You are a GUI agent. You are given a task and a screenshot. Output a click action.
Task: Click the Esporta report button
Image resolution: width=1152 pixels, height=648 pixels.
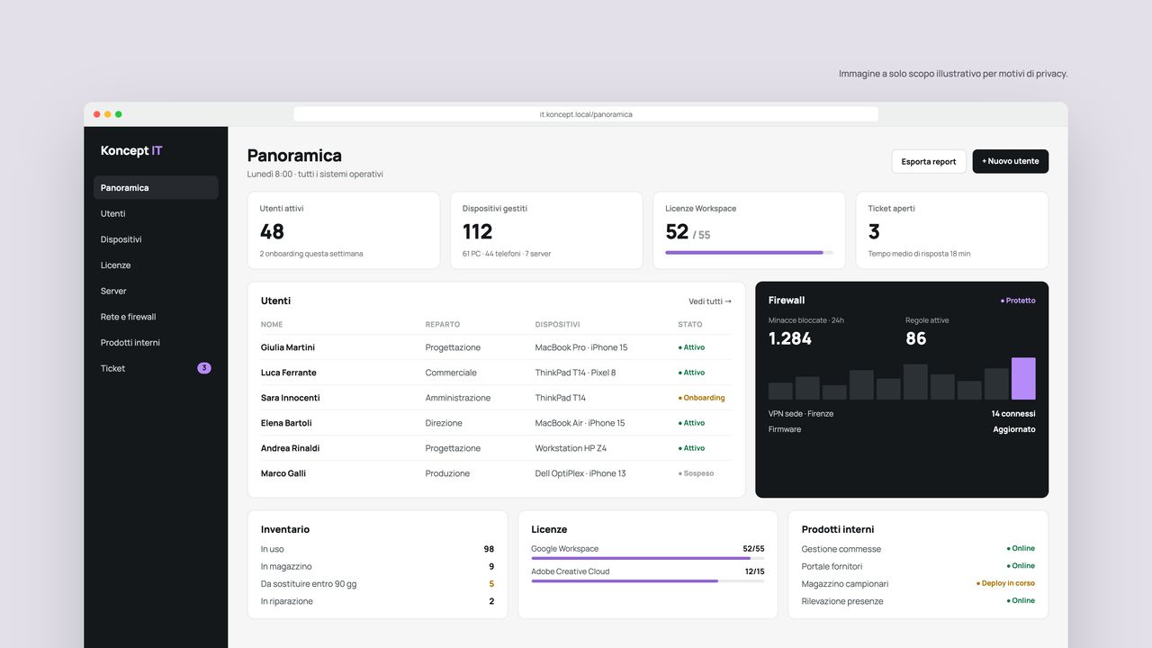click(929, 161)
